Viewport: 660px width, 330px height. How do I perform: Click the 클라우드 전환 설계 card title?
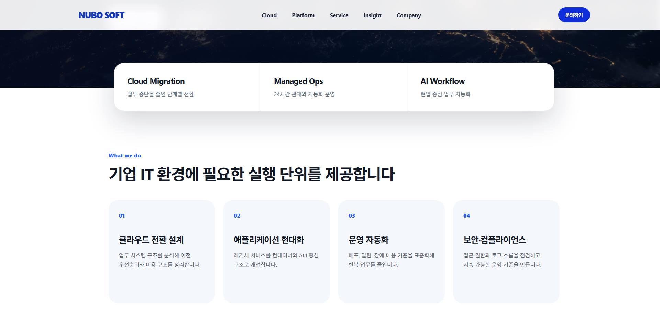tap(151, 240)
